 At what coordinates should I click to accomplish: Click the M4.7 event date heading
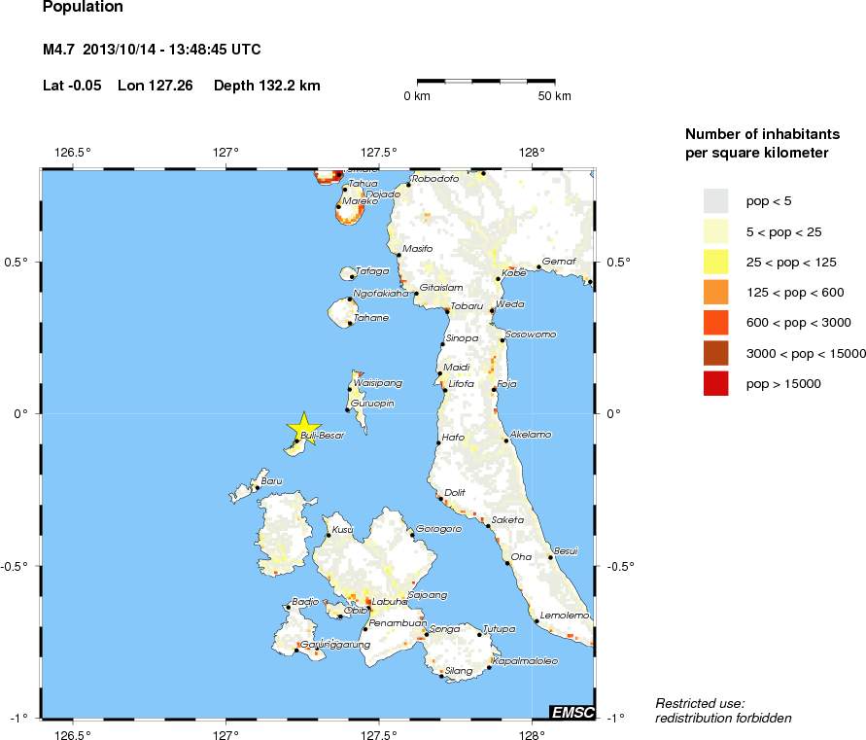tap(152, 50)
